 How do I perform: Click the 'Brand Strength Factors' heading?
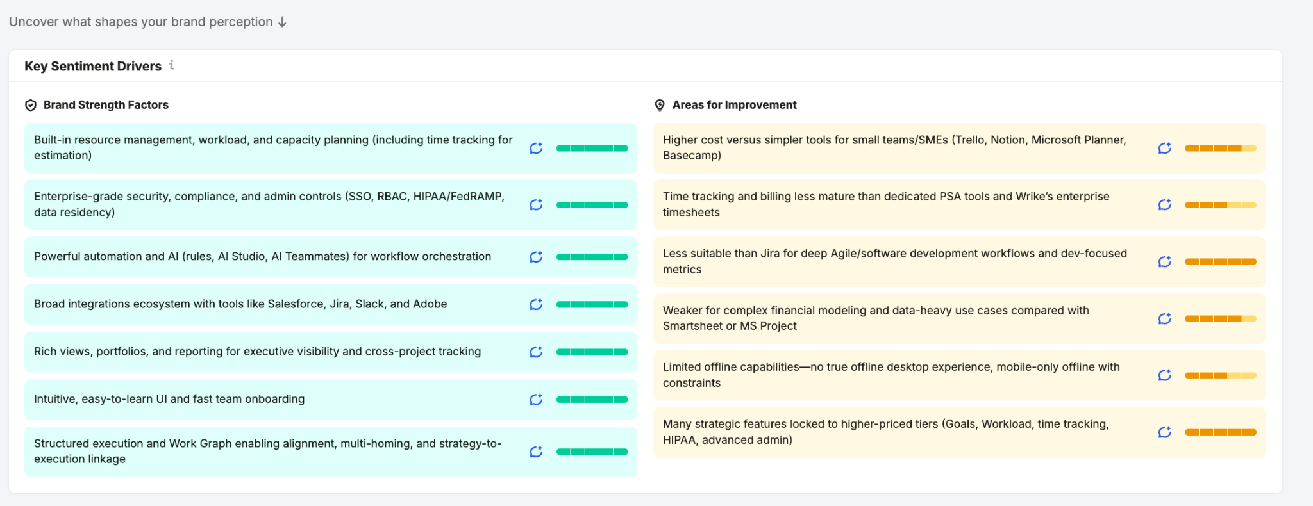106,105
